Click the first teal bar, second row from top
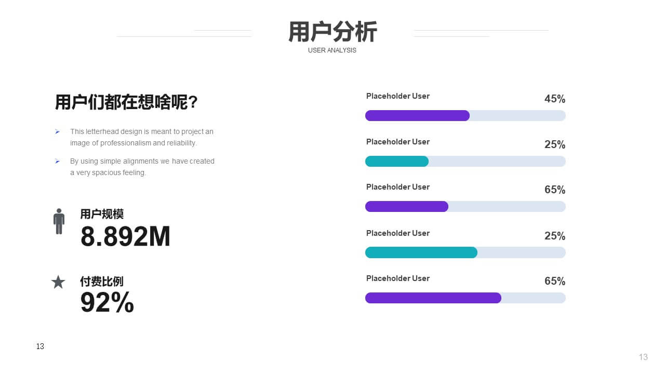 (397, 161)
